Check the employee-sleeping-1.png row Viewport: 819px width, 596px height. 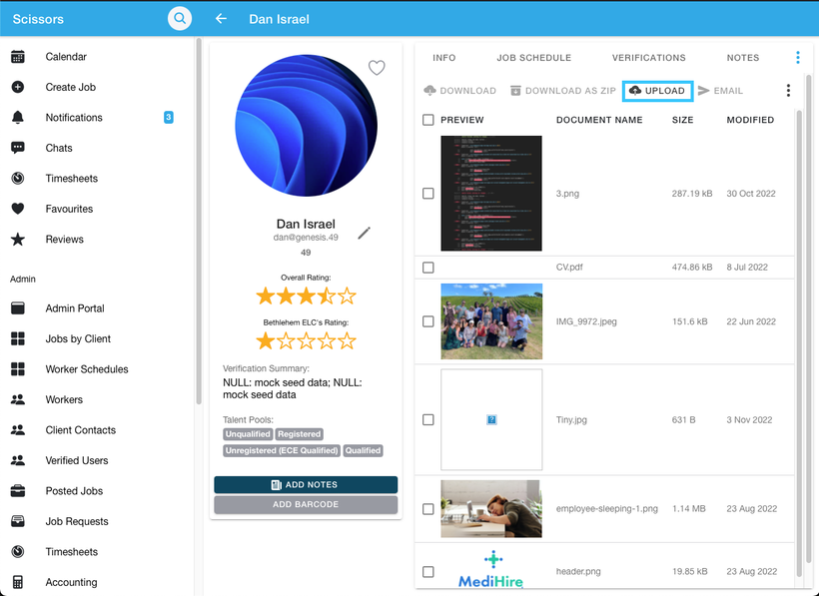428,509
